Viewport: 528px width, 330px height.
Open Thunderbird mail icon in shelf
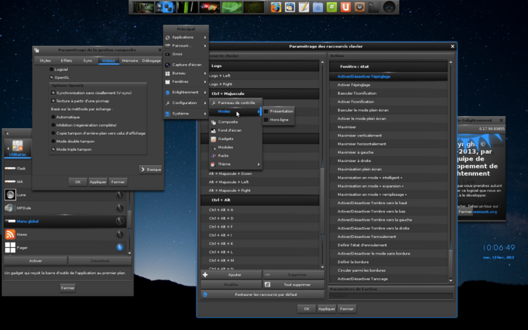(x=289, y=7)
